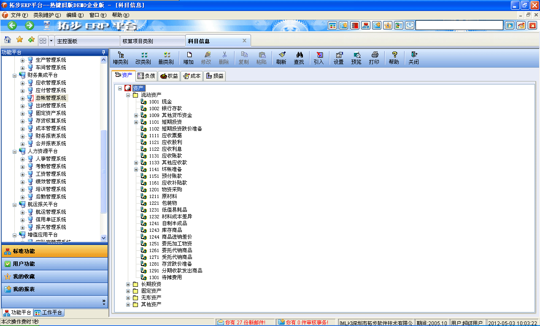Click the 你有 27 份新邮件 status link

pos(241,322)
